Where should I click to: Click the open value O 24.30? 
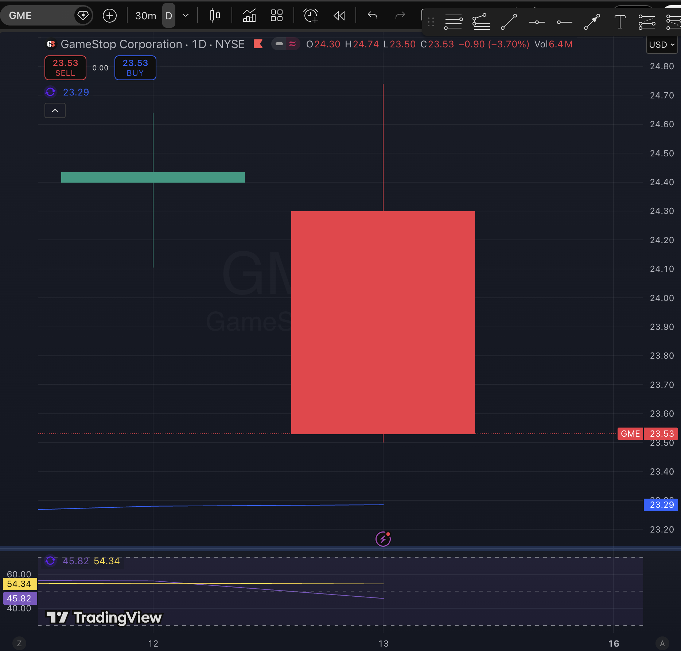323,44
